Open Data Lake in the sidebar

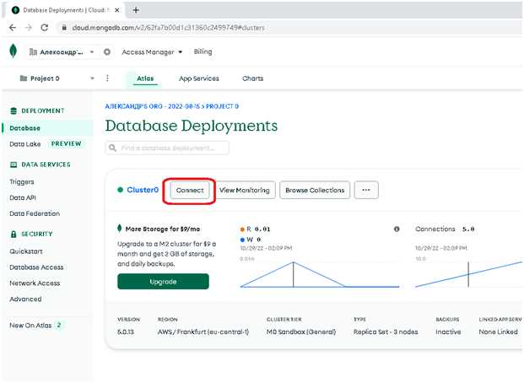pyautogui.click(x=25, y=144)
